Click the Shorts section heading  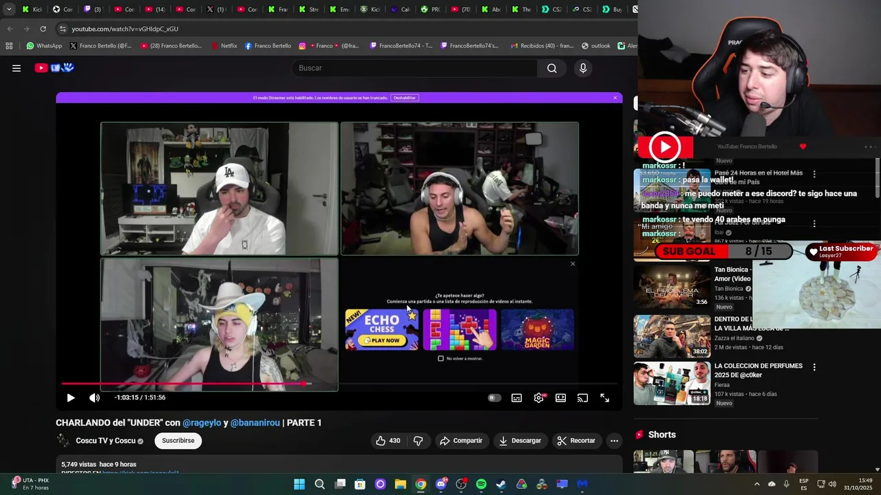click(x=661, y=434)
